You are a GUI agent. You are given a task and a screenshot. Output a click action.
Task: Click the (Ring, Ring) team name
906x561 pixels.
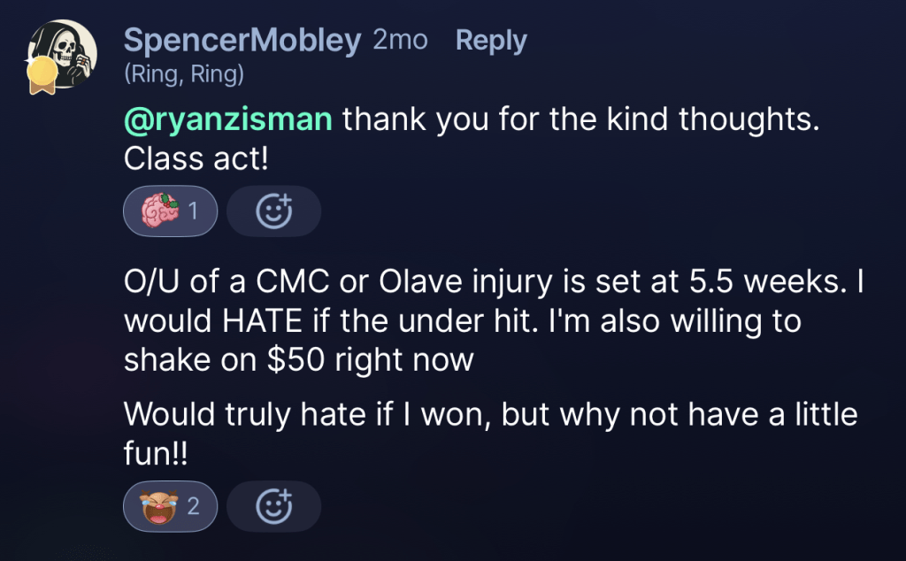[x=184, y=75]
